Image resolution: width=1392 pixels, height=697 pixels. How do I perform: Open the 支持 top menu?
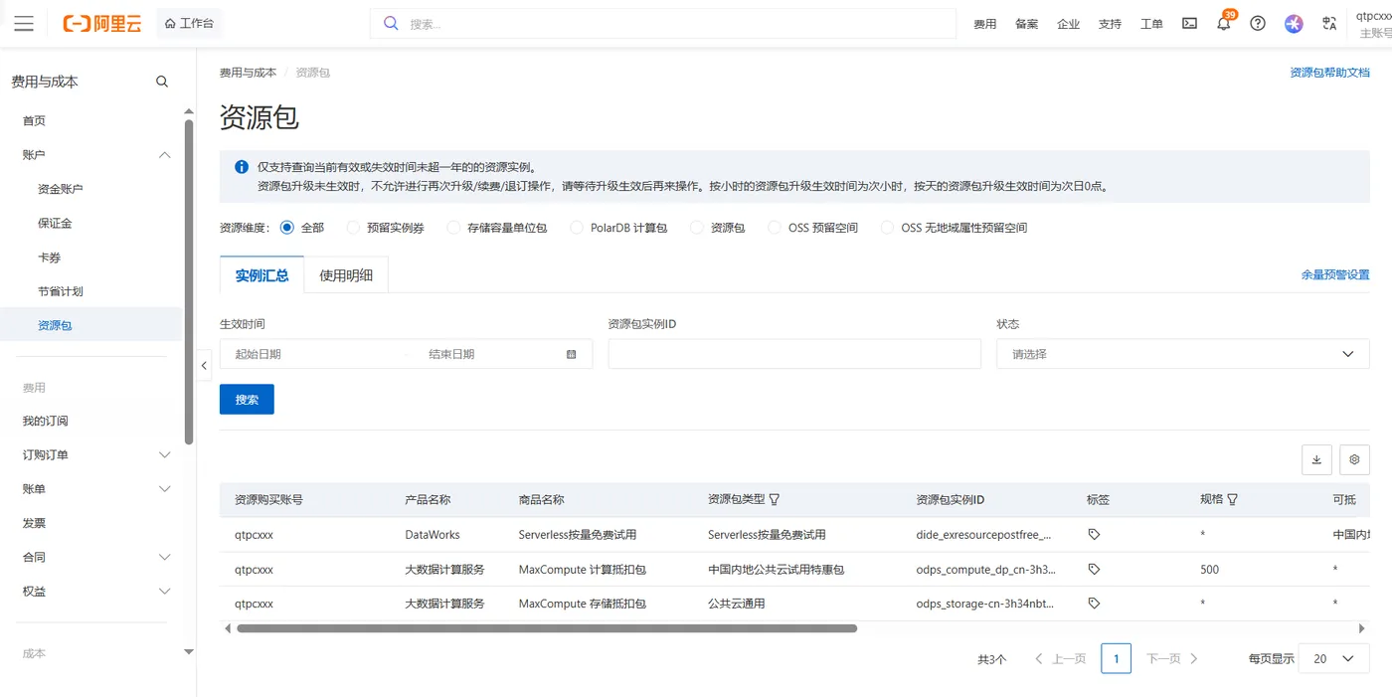1110,24
